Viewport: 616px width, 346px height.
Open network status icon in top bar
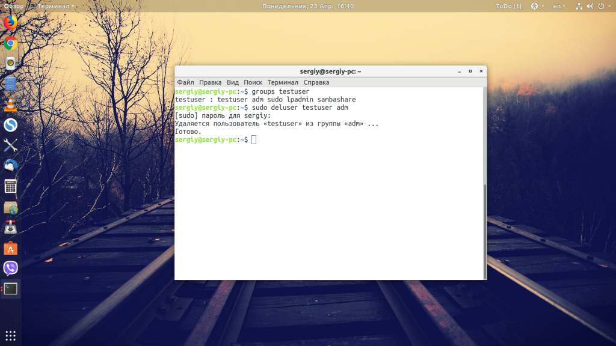(579, 6)
